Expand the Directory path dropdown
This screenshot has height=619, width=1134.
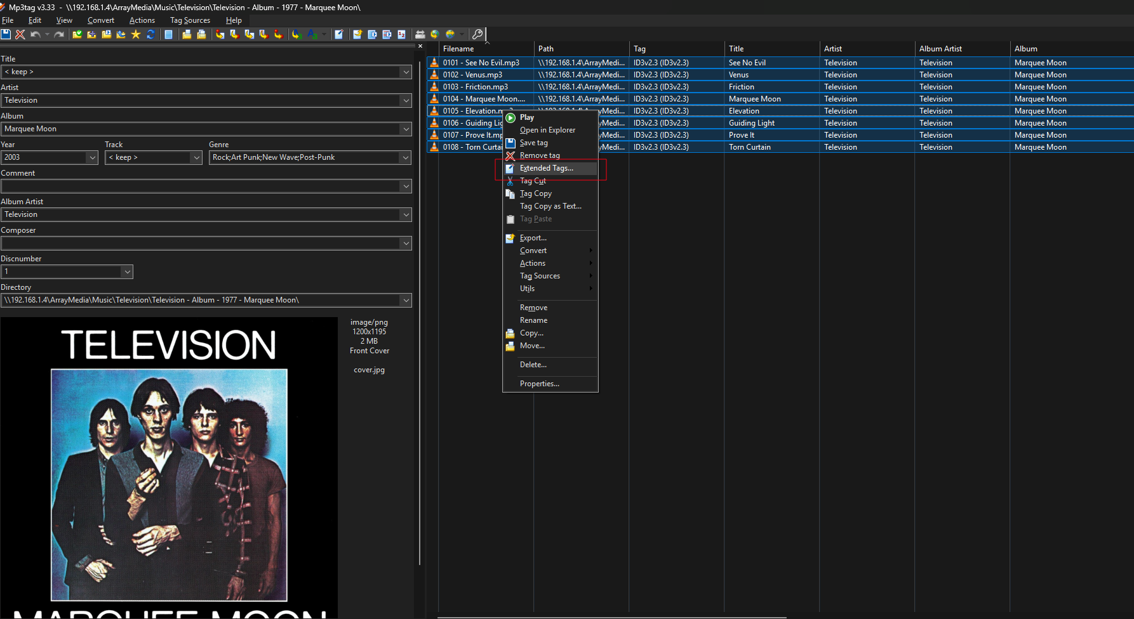pos(405,300)
